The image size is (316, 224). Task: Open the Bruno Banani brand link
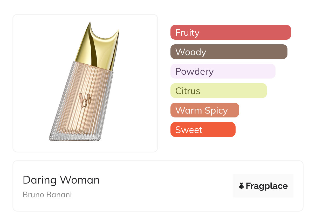tap(47, 194)
